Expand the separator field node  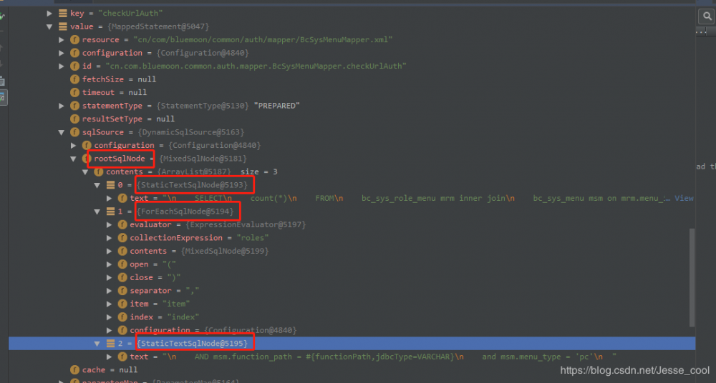[x=109, y=291]
